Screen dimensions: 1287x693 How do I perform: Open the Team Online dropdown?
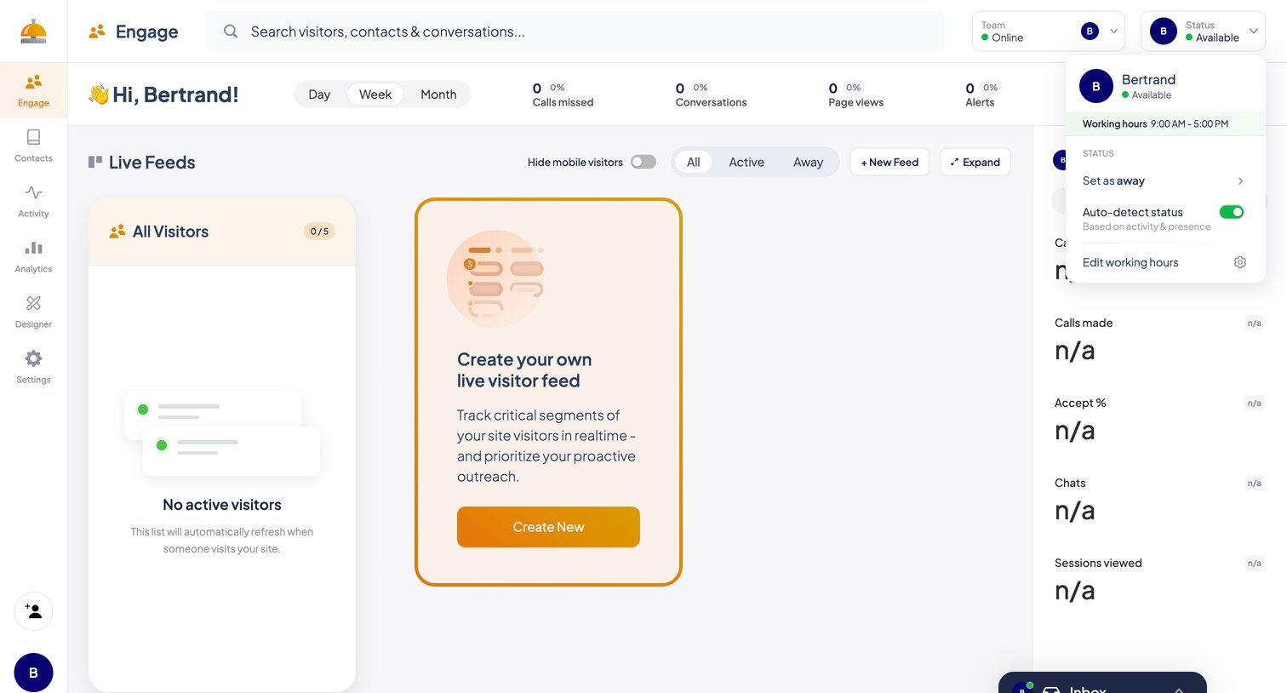(1048, 31)
